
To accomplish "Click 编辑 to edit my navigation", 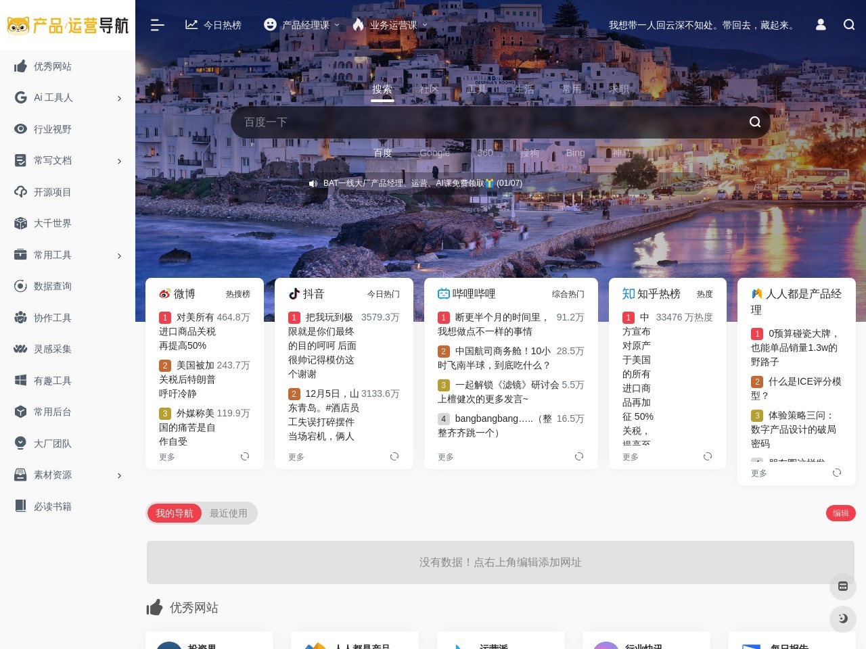I will [840, 513].
